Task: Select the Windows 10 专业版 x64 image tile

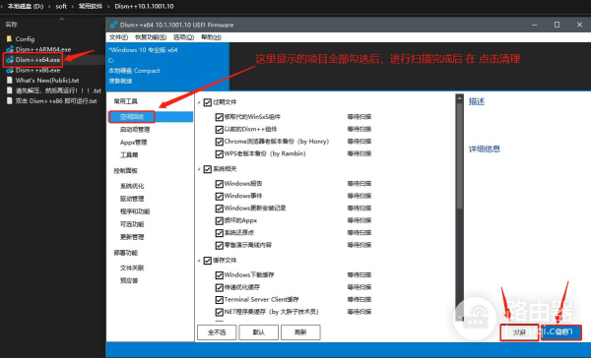Action: 167,66
